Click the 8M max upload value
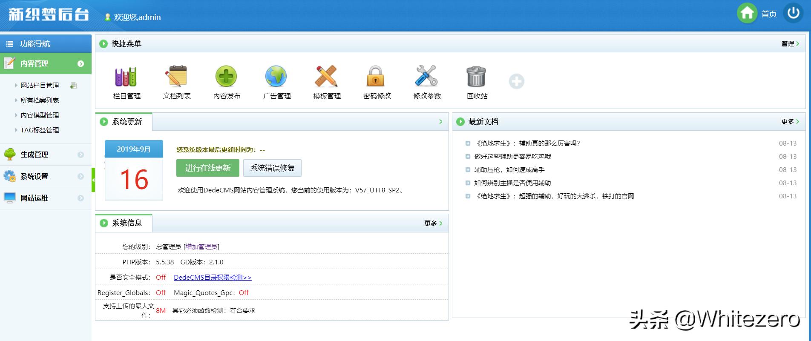The image size is (811, 341). point(161,311)
